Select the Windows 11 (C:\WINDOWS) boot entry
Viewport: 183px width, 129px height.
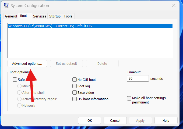click(x=90, y=26)
